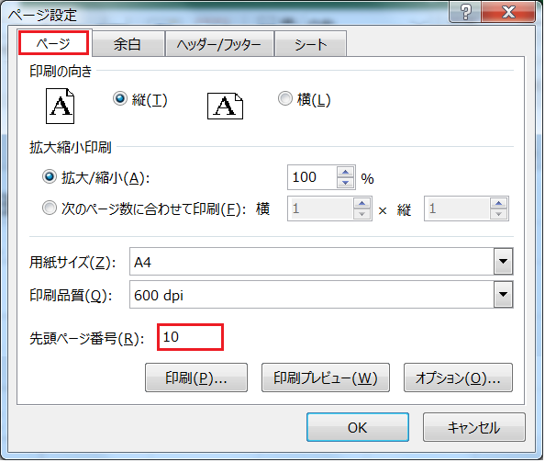This screenshot has height=462, width=545.
Task: Increase the 拡大/縮小 percentage with up arrow
Action: point(346,172)
